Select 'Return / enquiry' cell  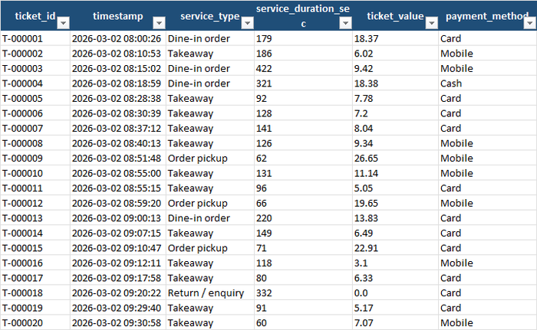[x=210, y=293]
